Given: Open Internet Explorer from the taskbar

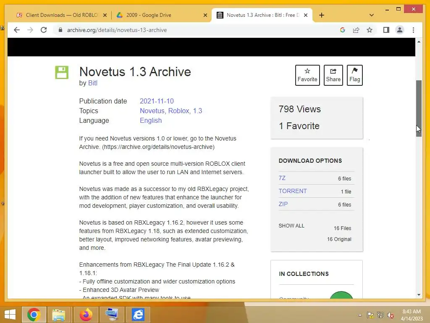Looking at the screenshot, I should coord(138,315).
